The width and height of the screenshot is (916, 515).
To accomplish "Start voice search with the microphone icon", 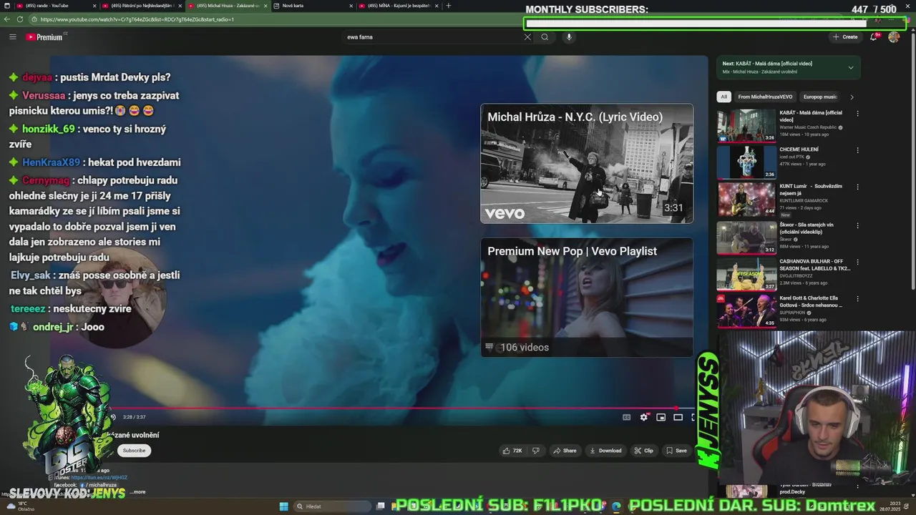I will pyautogui.click(x=569, y=36).
